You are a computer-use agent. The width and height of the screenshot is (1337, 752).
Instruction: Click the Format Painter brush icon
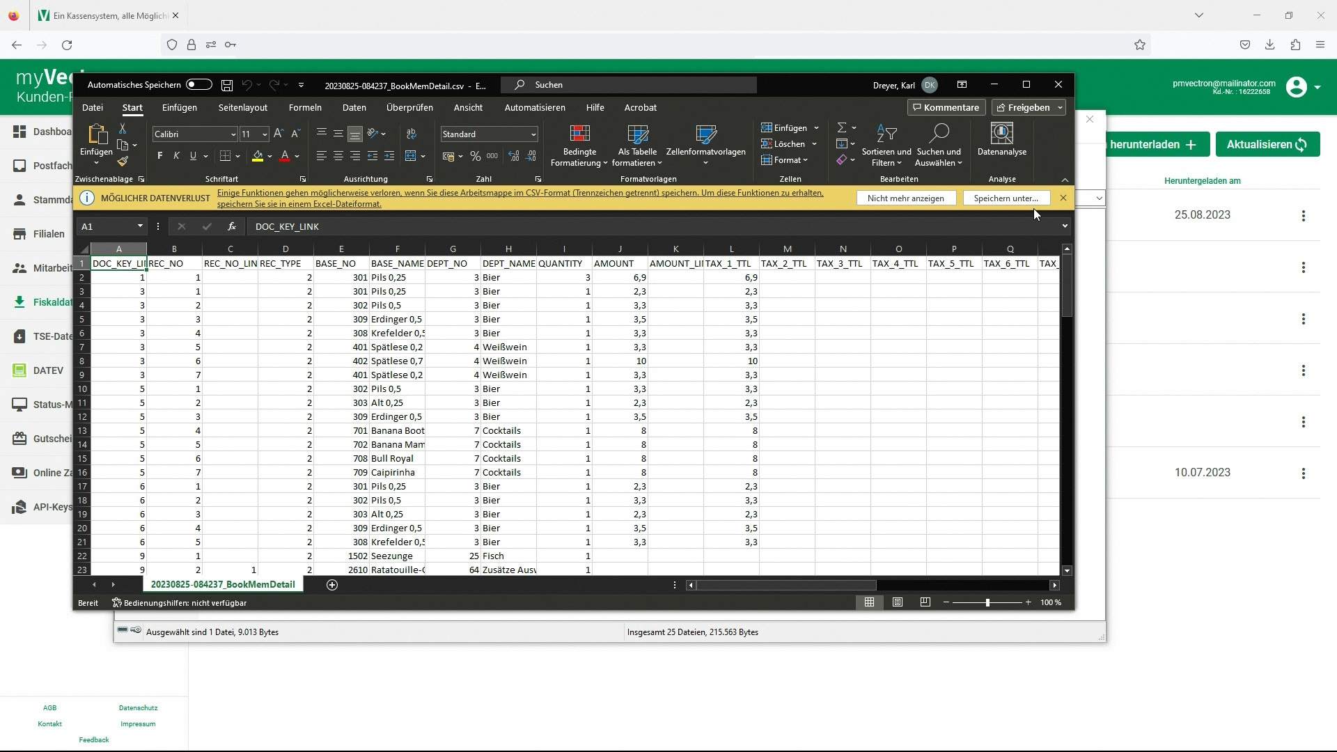(x=123, y=162)
